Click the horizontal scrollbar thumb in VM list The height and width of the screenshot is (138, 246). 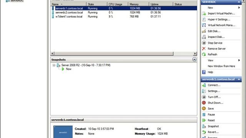pyautogui.click(x=114, y=54)
